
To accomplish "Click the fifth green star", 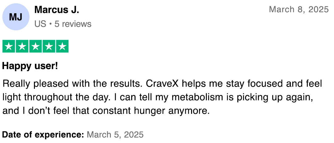I will 62,47.
